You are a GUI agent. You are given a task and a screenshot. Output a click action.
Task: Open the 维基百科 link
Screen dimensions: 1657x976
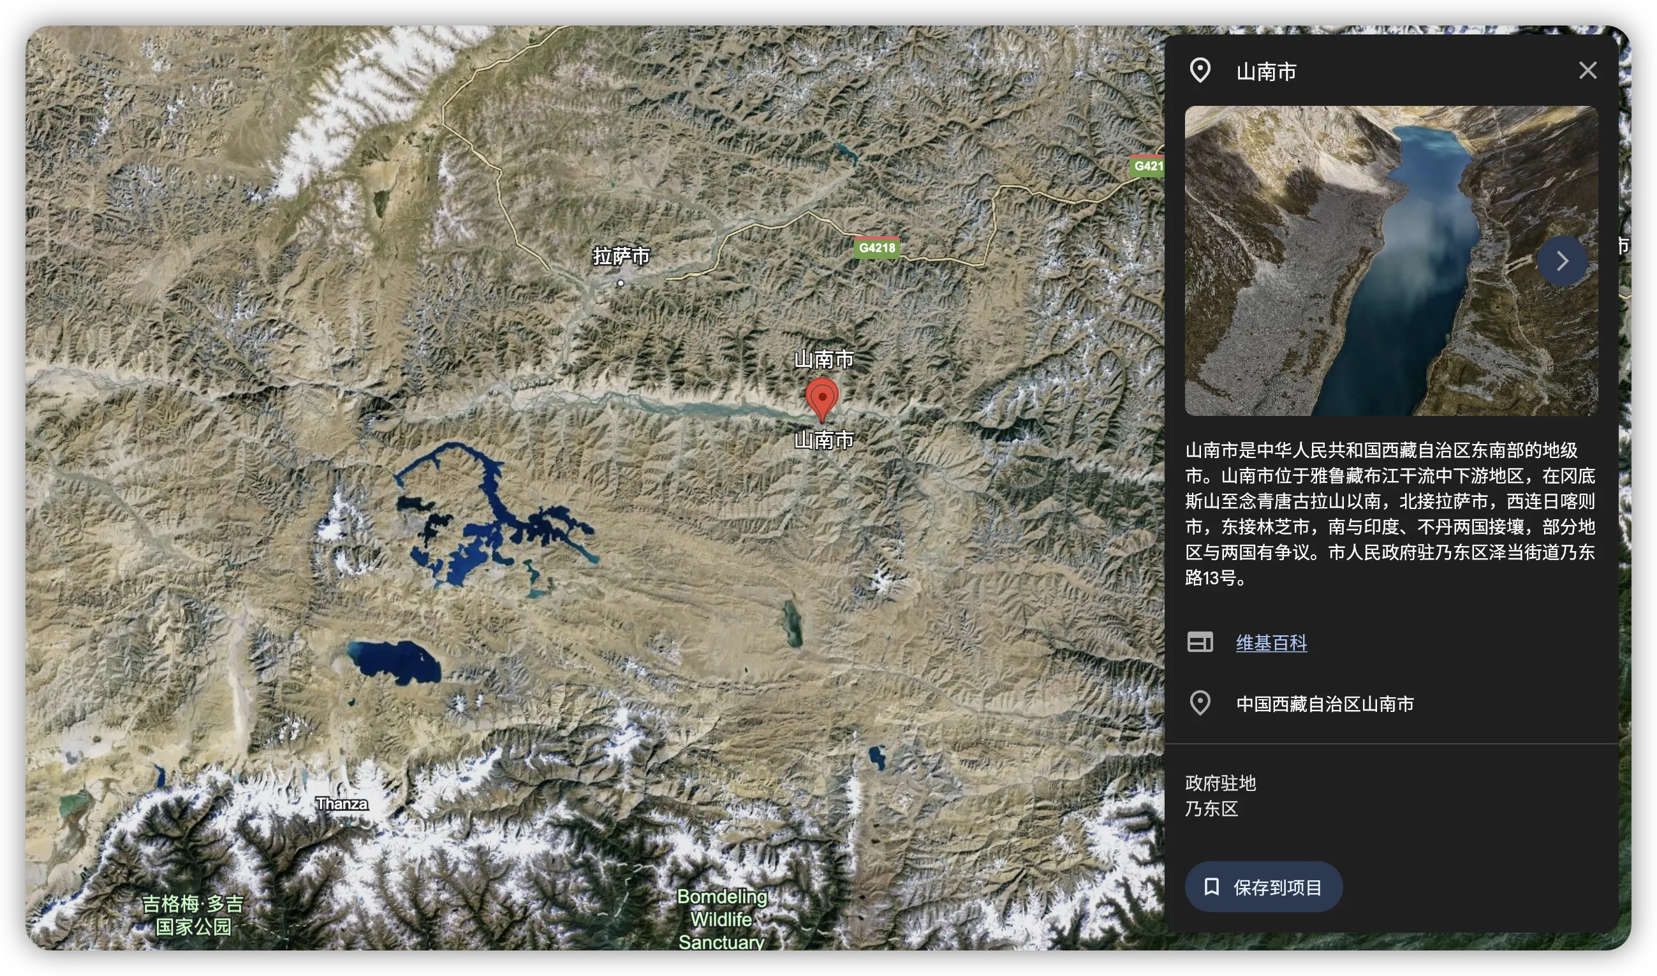click(x=1271, y=642)
